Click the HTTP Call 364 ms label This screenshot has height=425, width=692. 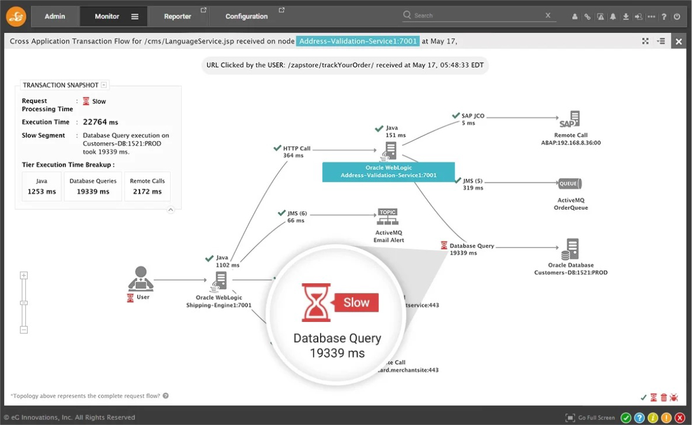pos(296,151)
